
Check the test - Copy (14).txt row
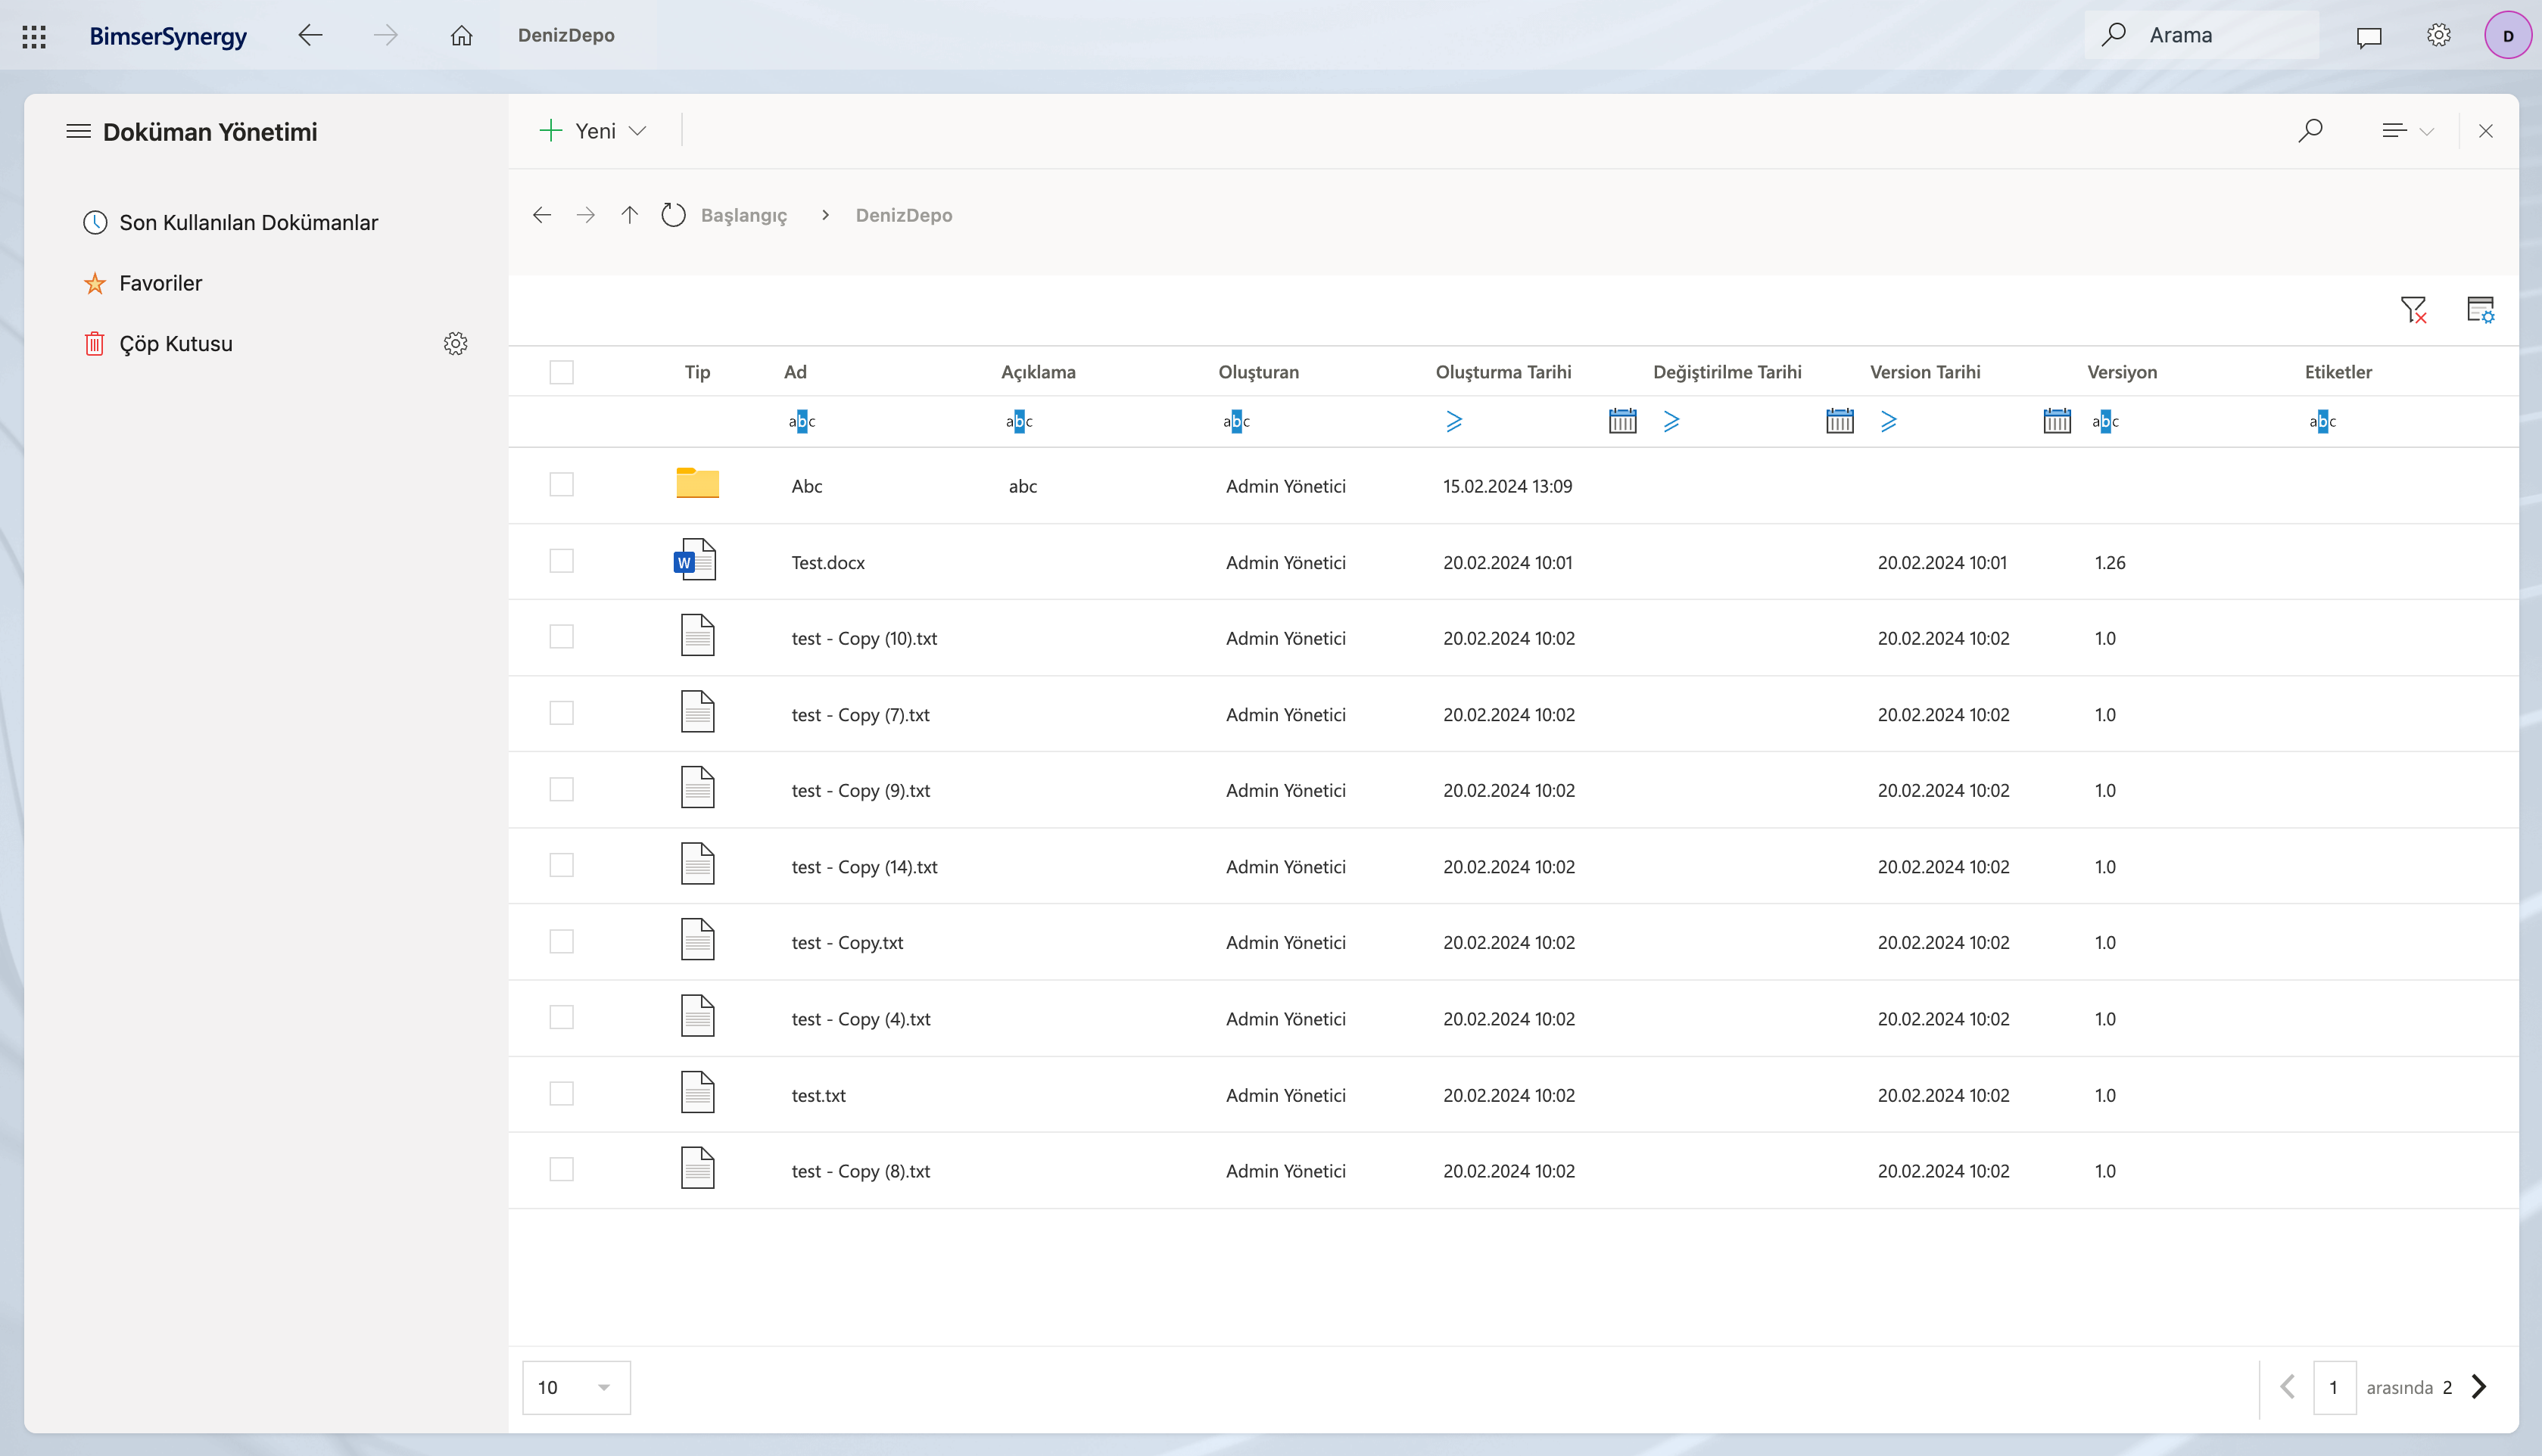pyautogui.click(x=562, y=866)
